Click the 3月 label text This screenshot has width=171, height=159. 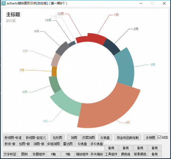(153, 65)
